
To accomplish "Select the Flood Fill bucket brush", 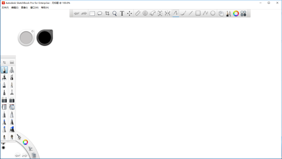I will coord(4,107).
